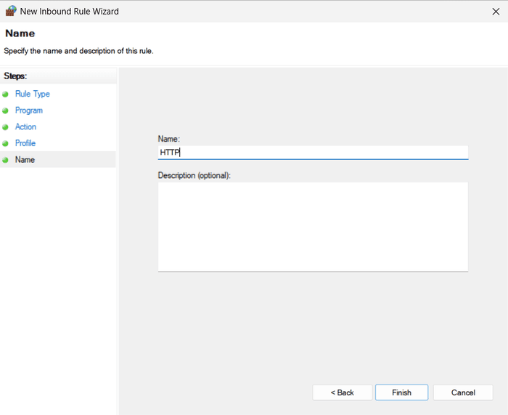Click the green bullet beside Action
508x415 pixels.
point(6,127)
